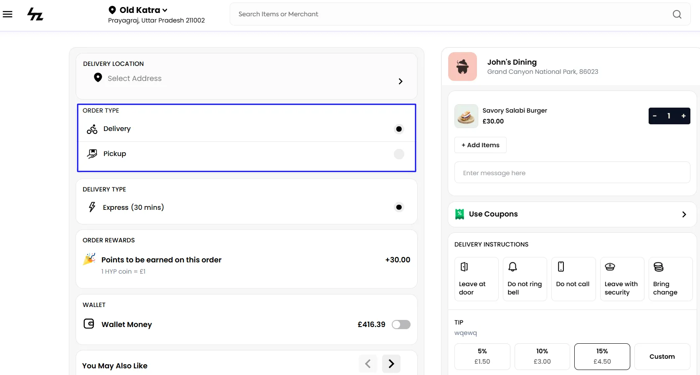Click the Add Items button
Screen dimensions: 700x375
(480, 145)
